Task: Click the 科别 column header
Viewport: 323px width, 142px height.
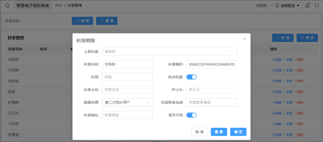Action: pos(43,49)
